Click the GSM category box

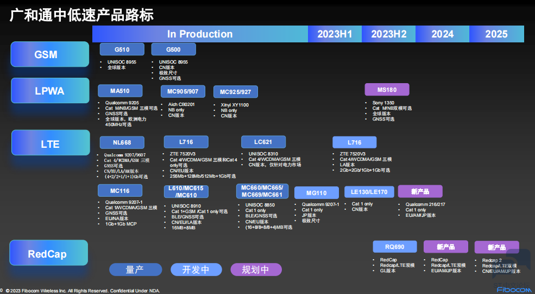point(50,54)
